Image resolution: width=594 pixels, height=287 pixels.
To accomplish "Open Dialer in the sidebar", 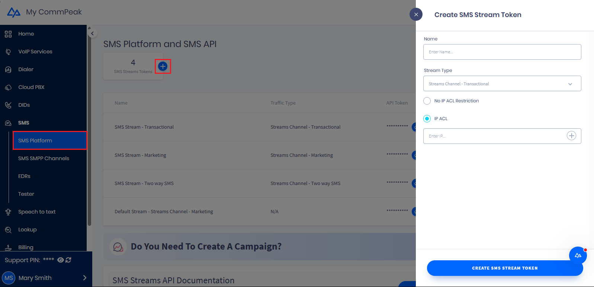I will click(x=26, y=69).
